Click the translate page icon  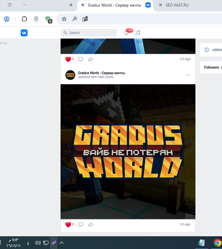pos(85,19)
